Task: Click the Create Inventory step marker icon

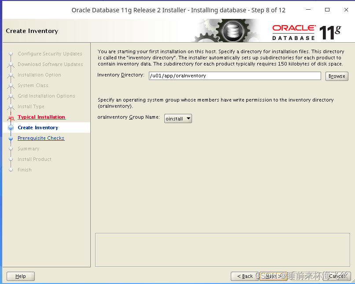Action: (11, 127)
